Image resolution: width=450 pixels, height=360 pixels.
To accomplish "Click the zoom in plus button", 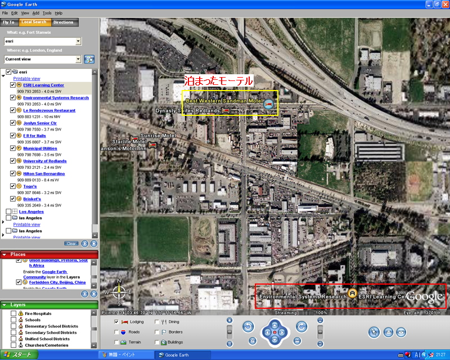I will (229, 321).
